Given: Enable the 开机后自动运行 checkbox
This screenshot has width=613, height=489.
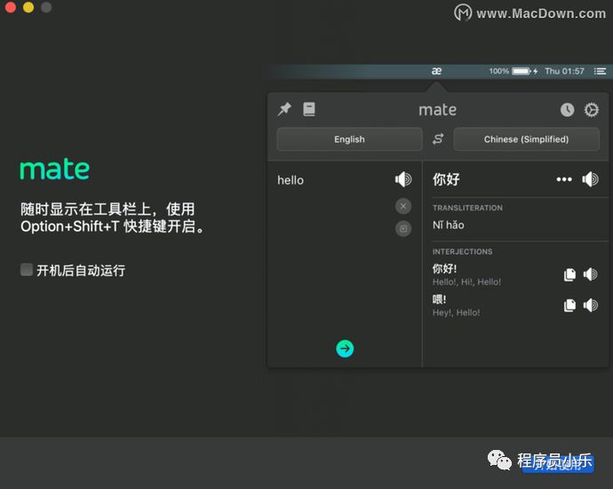Looking at the screenshot, I should (27, 270).
